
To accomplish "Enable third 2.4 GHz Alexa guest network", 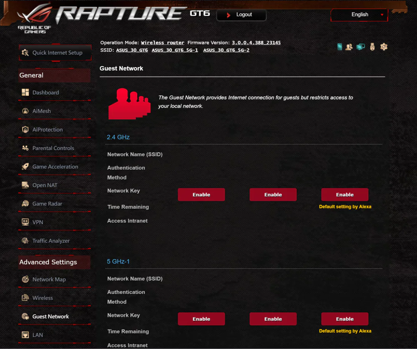I will coord(345,195).
